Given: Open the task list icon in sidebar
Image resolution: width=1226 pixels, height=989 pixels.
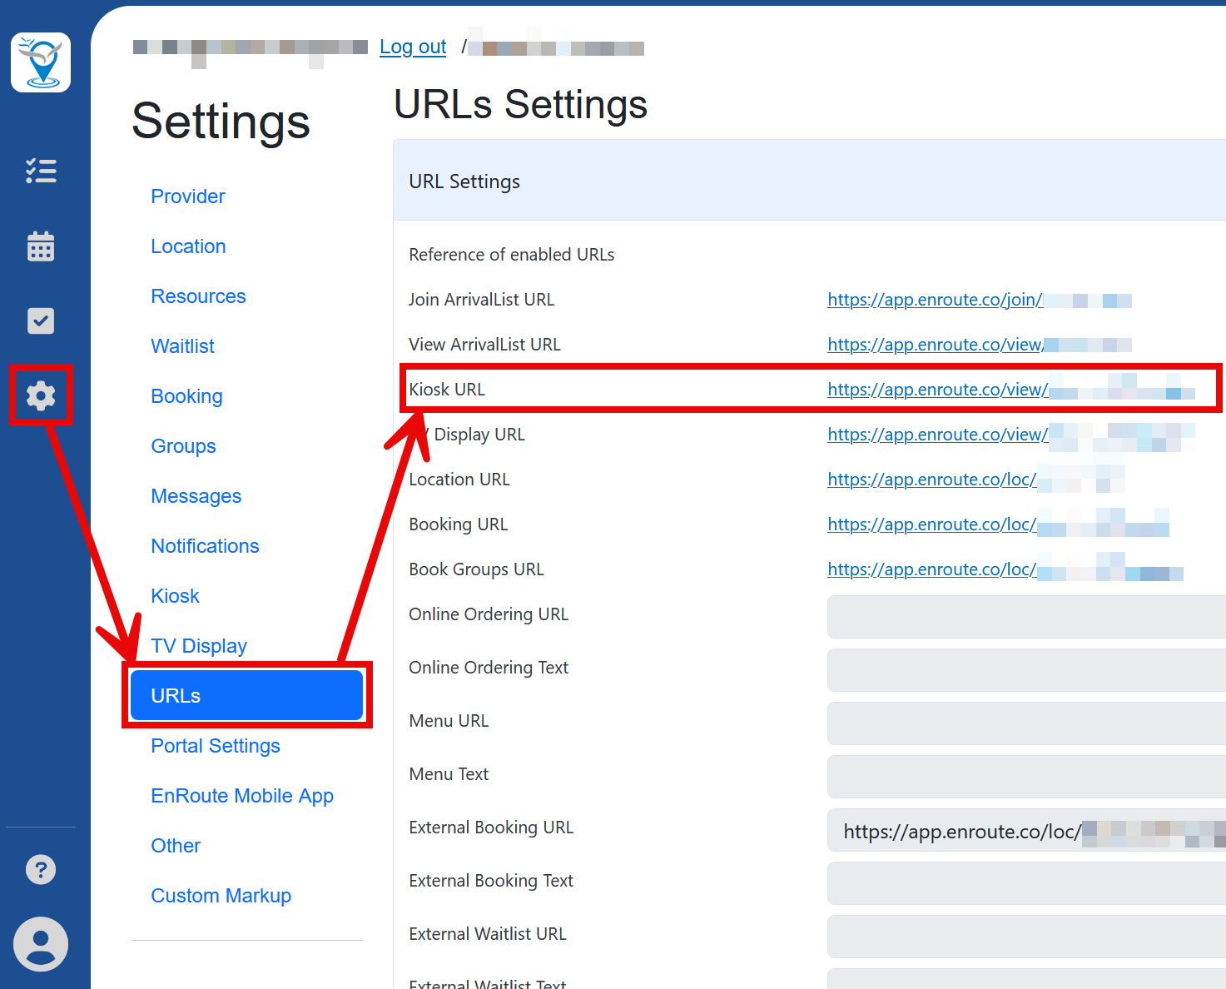Looking at the screenshot, I should 41,171.
